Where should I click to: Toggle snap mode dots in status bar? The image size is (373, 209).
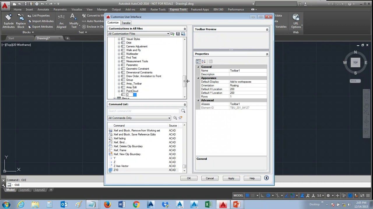coord(253,195)
